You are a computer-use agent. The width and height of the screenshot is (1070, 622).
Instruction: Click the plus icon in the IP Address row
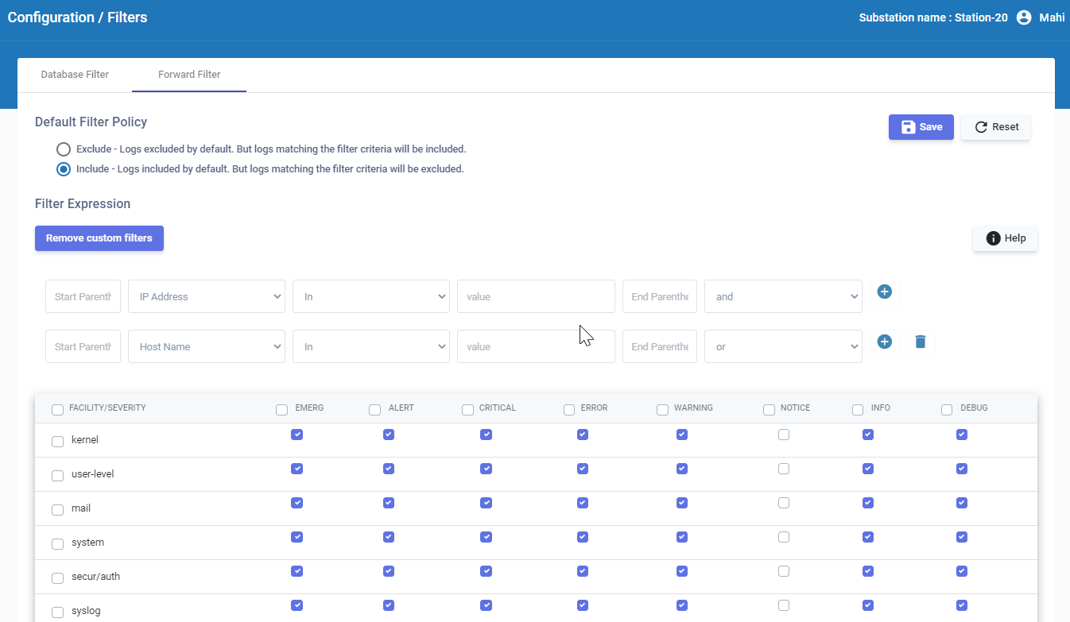tap(884, 292)
